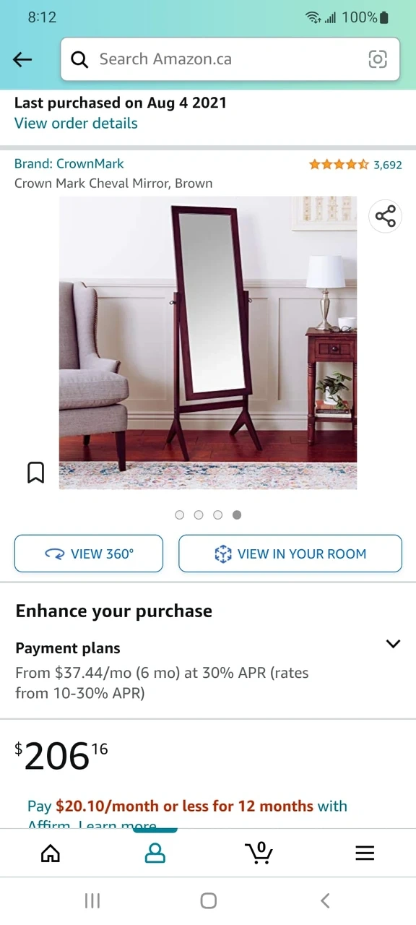
Task: Tap the magnifying glass search icon
Action: pyautogui.click(x=79, y=59)
